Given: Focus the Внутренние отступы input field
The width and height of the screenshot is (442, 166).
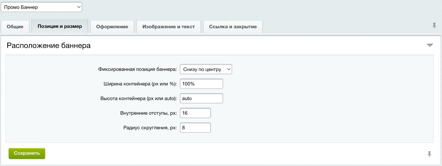Looking at the screenshot, I should pos(195,113).
